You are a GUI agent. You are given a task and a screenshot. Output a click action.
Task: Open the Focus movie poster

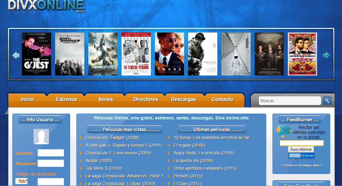pyautogui.click(x=170, y=54)
